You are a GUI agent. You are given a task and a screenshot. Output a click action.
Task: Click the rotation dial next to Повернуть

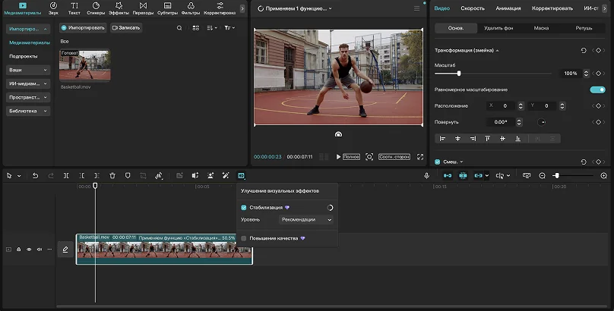(x=542, y=122)
